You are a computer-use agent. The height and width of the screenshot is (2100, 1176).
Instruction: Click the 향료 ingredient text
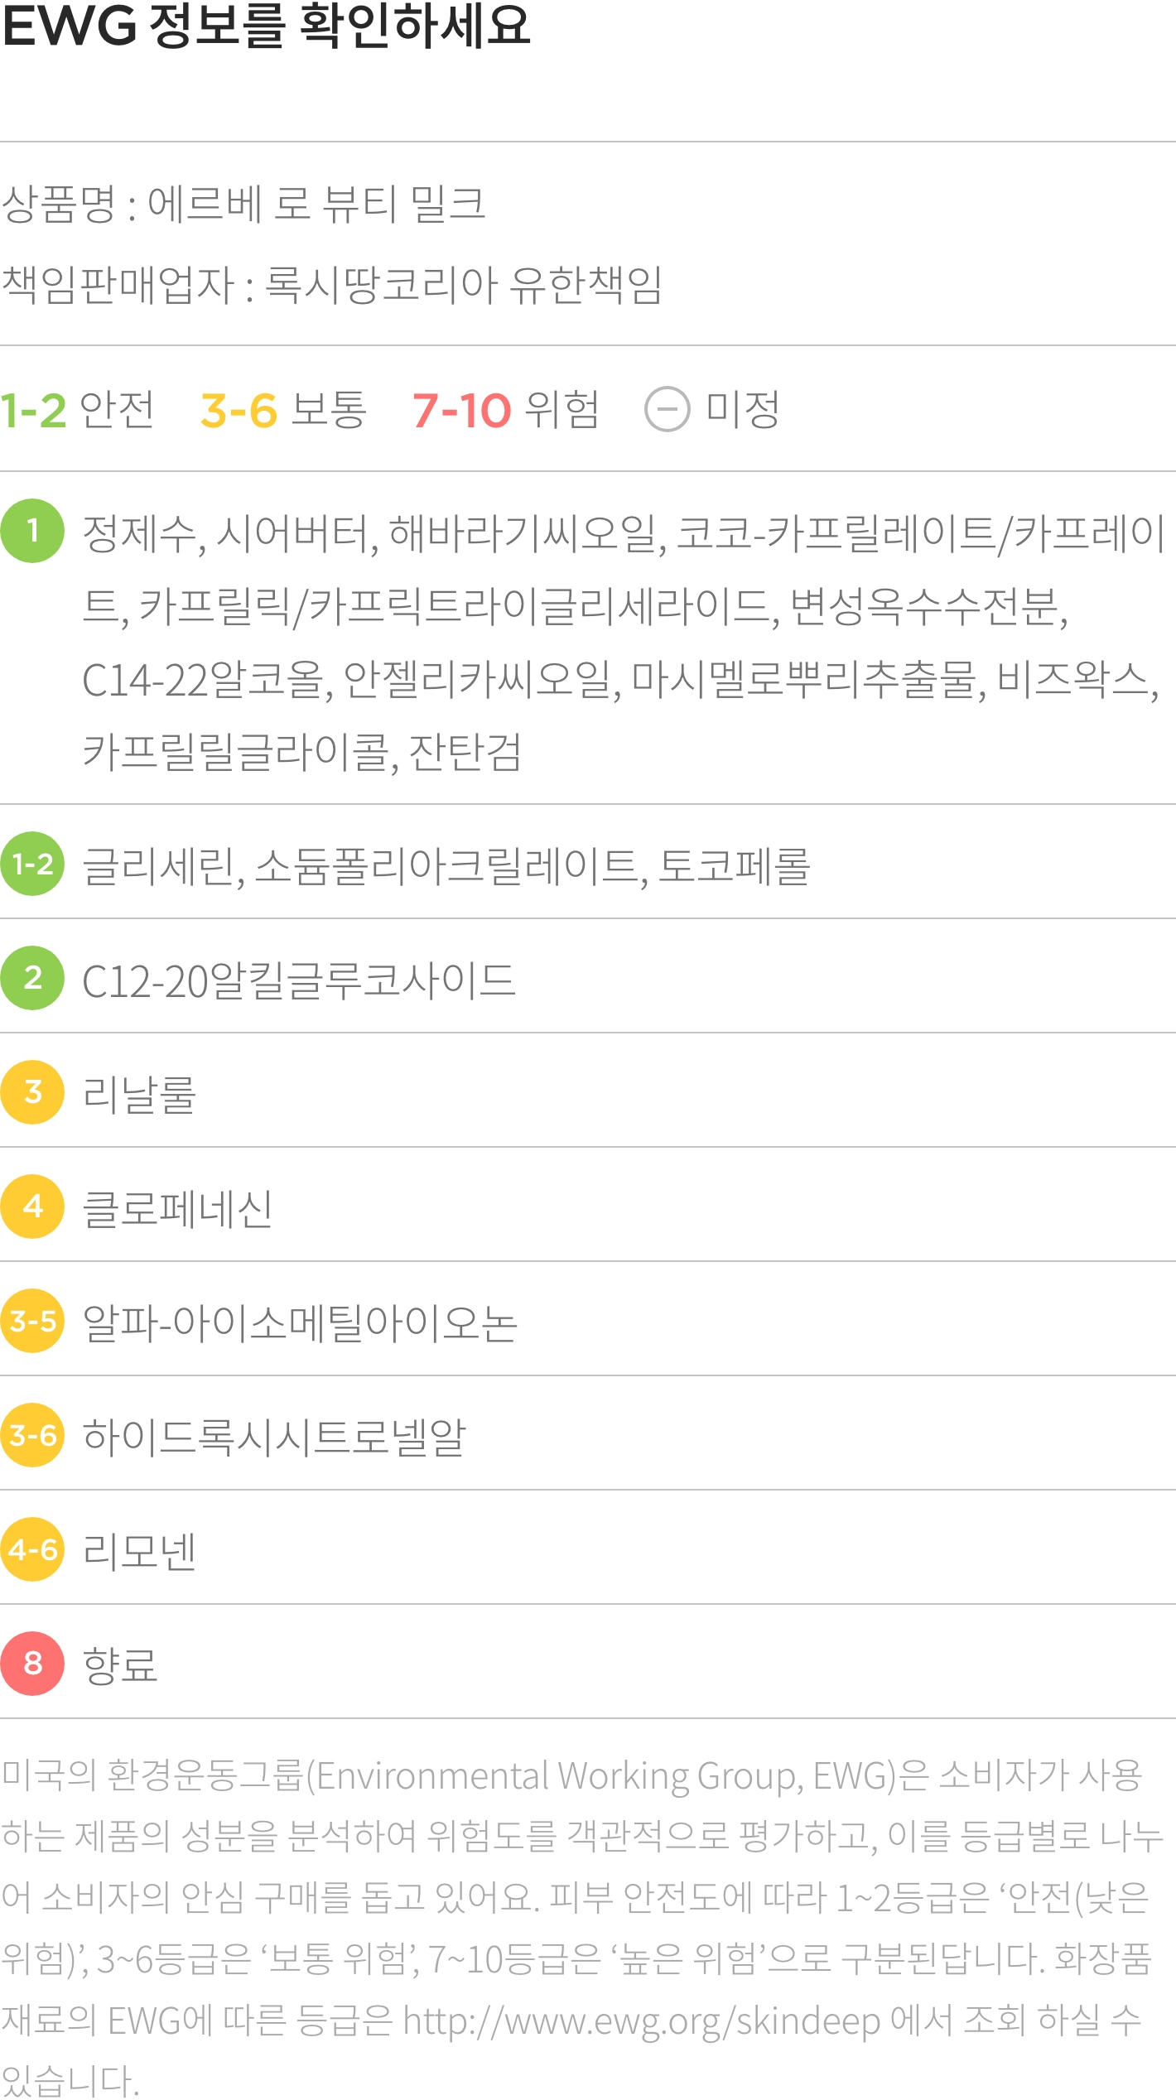pos(120,1665)
